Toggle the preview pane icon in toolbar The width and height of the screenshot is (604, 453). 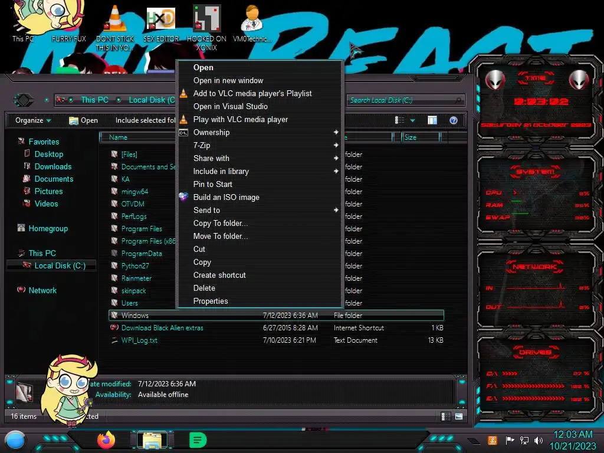click(x=432, y=120)
